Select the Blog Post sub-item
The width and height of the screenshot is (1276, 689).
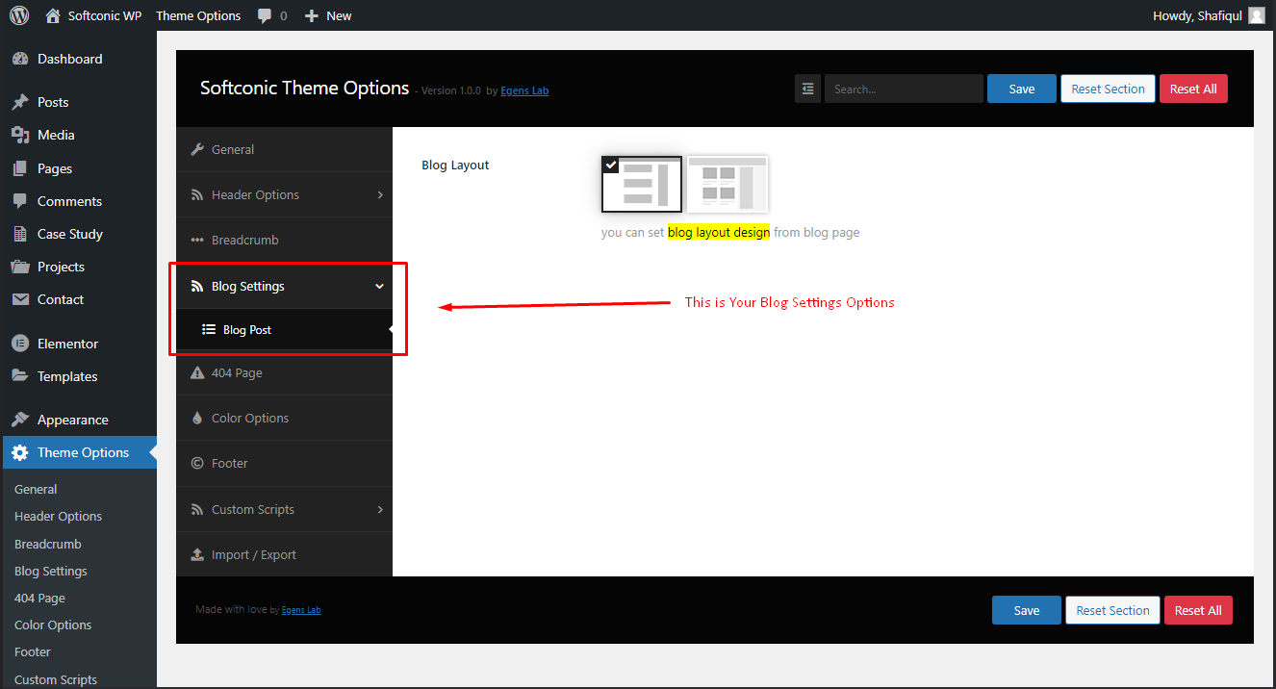pos(285,329)
